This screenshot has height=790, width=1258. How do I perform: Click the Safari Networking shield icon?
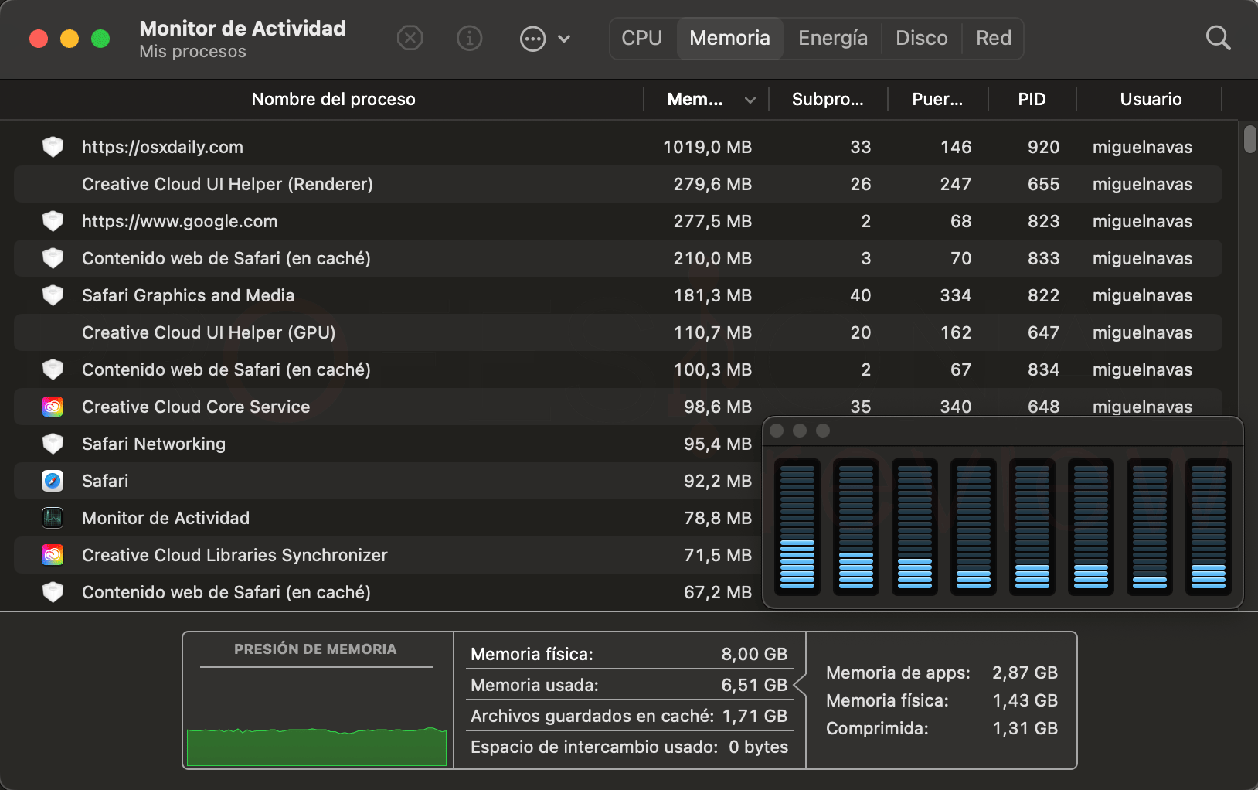53,444
